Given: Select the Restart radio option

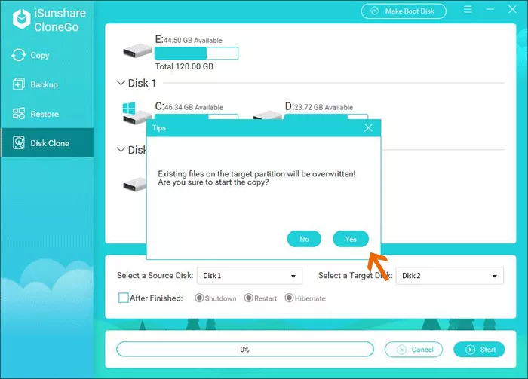Looking at the screenshot, I should [x=248, y=298].
